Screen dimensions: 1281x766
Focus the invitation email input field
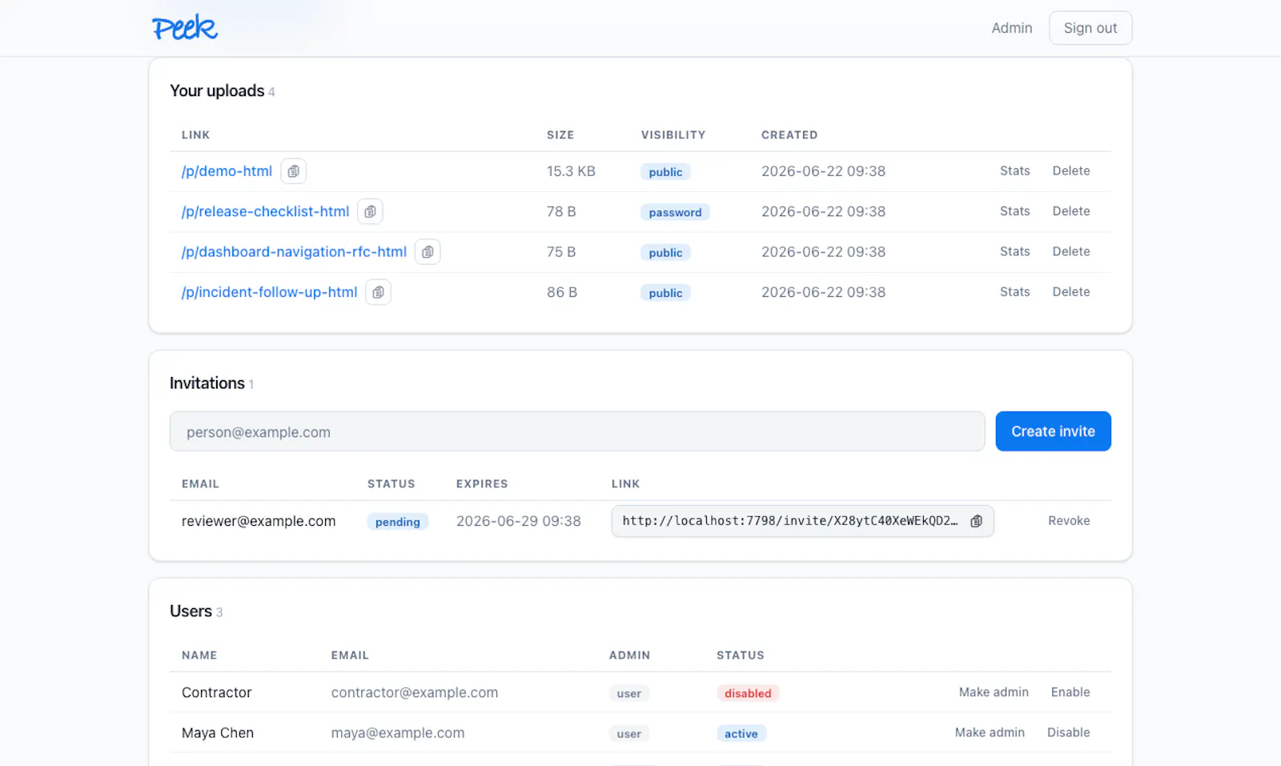(x=577, y=431)
